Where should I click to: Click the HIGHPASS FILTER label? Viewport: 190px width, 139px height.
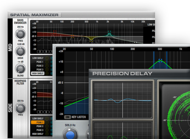coord(20,82)
